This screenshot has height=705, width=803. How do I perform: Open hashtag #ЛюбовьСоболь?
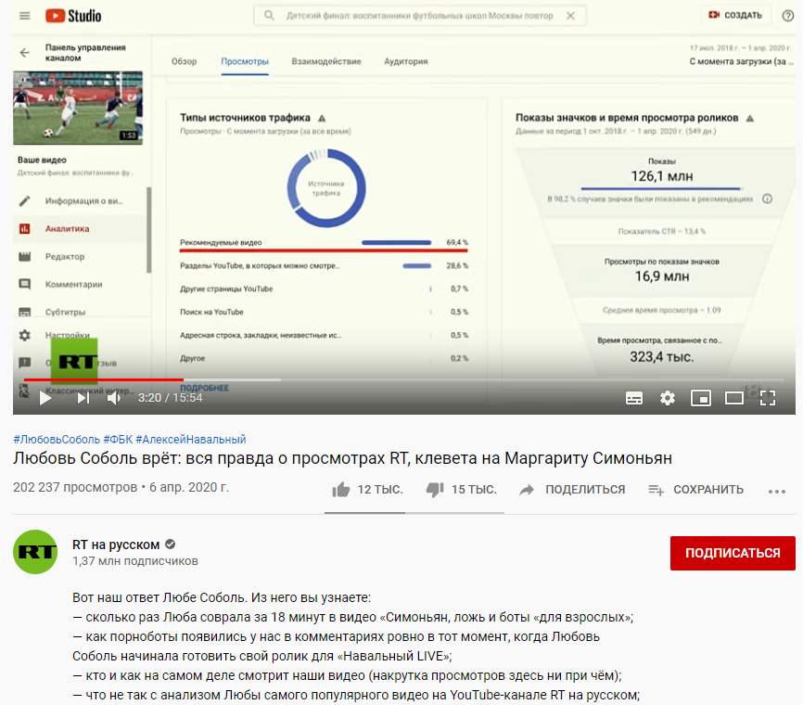point(57,440)
